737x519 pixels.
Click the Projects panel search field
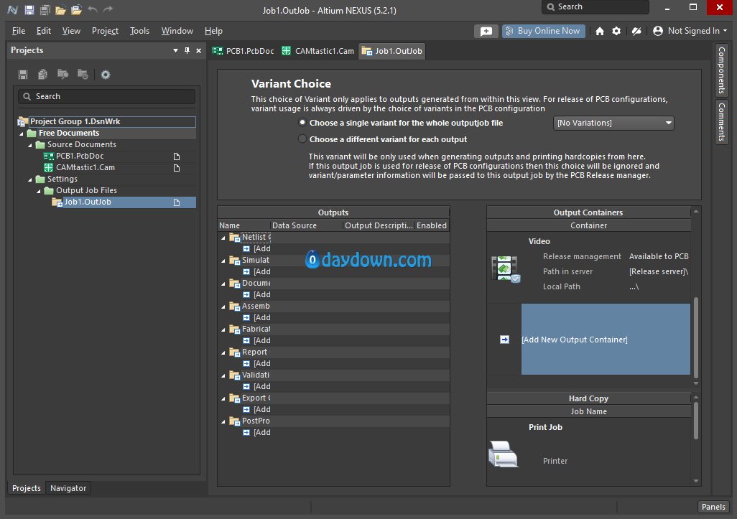[106, 96]
